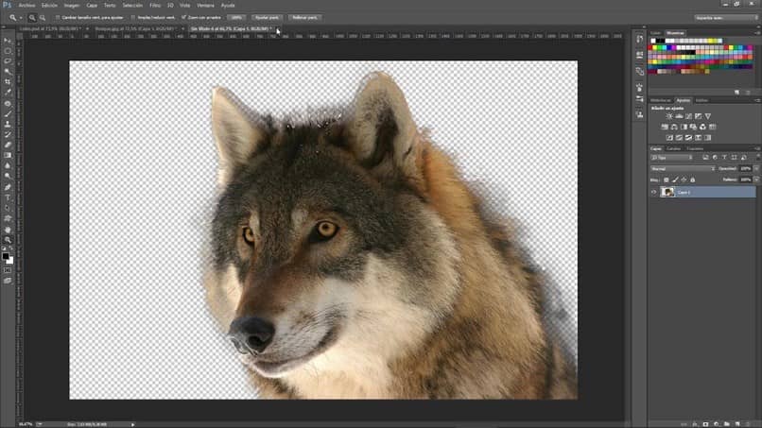Hide the Capa 1 layer using eye icon
762x428 pixels.
653,192
